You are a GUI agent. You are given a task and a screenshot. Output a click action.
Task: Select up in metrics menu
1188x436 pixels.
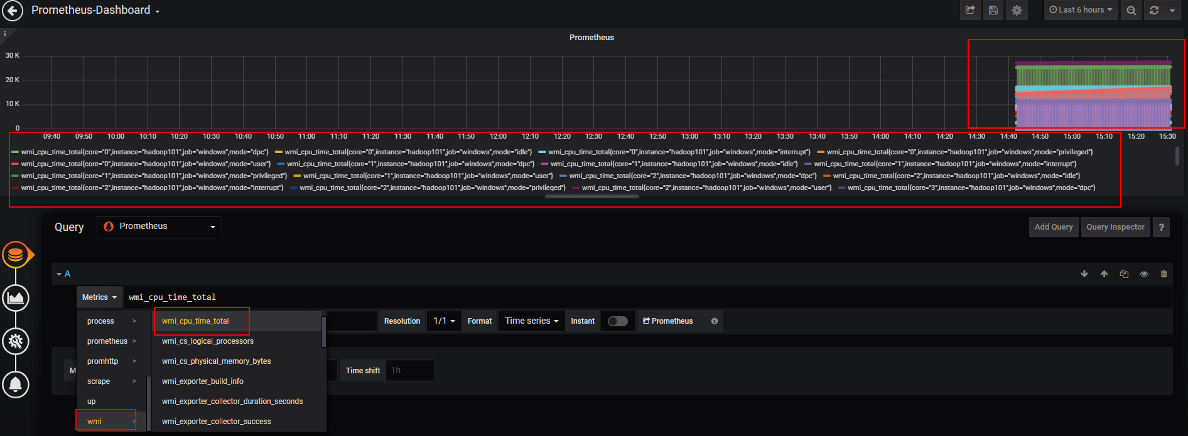coord(111,401)
